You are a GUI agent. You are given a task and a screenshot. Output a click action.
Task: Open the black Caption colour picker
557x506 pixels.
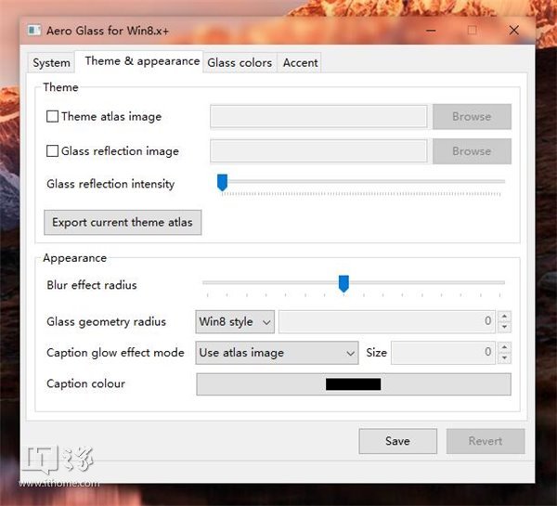[x=354, y=384]
